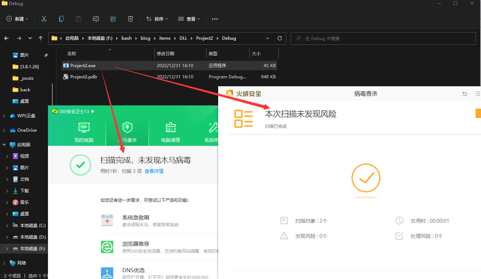Click the 电脑清理 broom icon in 360
Image resolution: width=481 pixels, height=279 pixels.
click(x=171, y=127)
